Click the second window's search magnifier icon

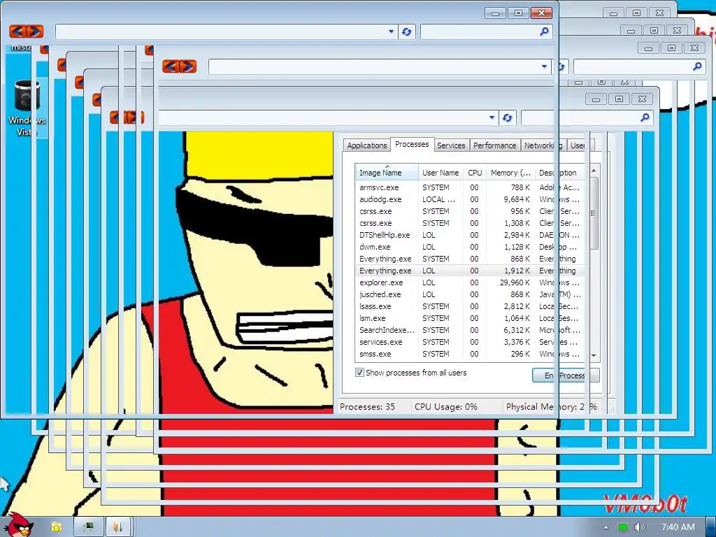(x=697, y=66)
